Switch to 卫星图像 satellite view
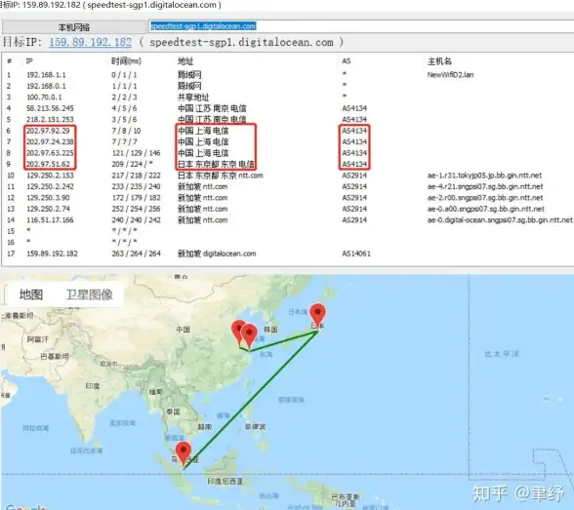Viewport: 574px width, 510px height. click(x=89, y=294)
